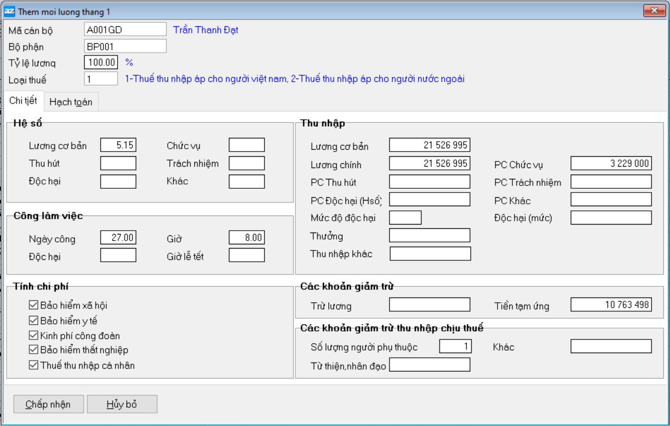Click the Tiền tạm ứng field
670x426 pixels.
[611, 305]
